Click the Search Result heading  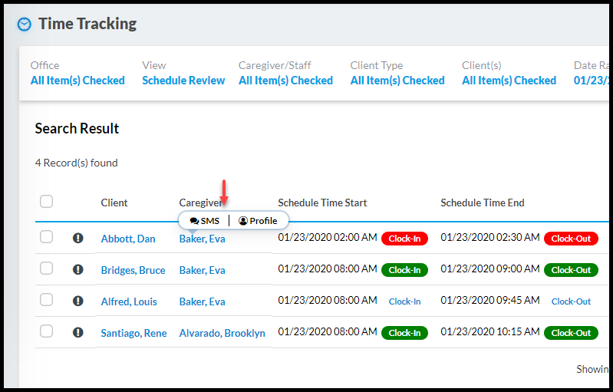point(77,129)
